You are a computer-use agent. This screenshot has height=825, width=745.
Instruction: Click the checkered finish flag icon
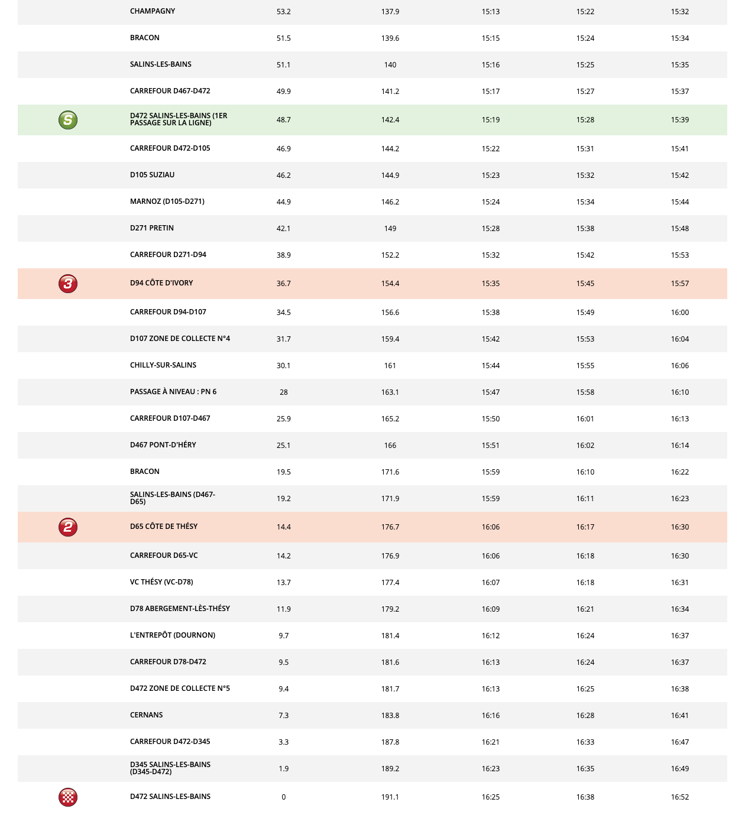tap(68, 797)
